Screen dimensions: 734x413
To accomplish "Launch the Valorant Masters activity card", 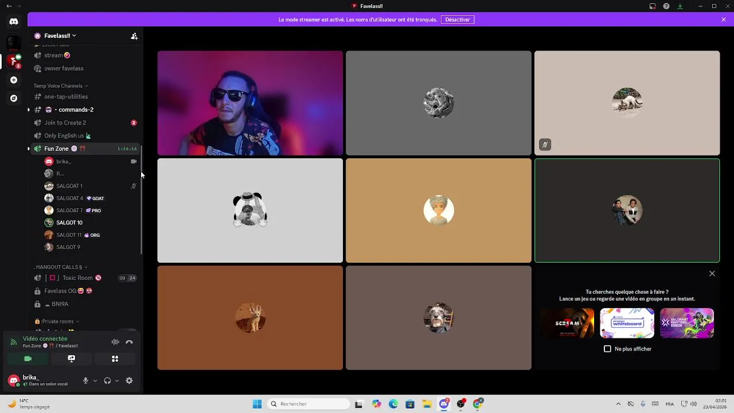I will click(x=687, y=323).
